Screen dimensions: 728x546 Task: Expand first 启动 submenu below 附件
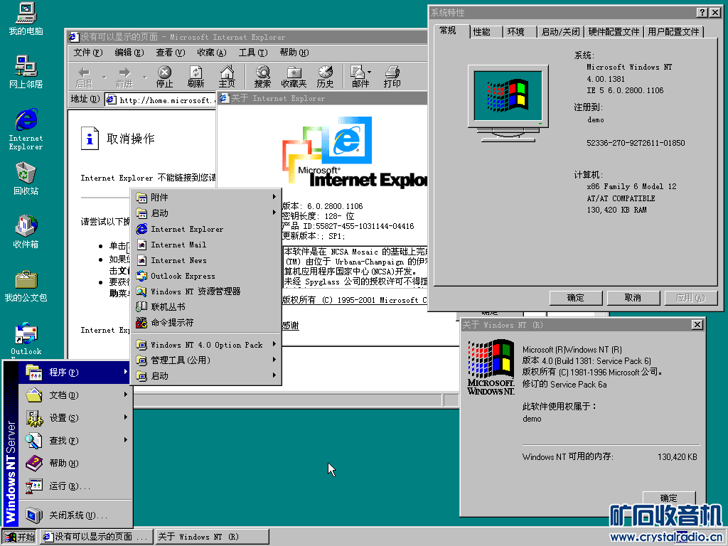[207, 213]
